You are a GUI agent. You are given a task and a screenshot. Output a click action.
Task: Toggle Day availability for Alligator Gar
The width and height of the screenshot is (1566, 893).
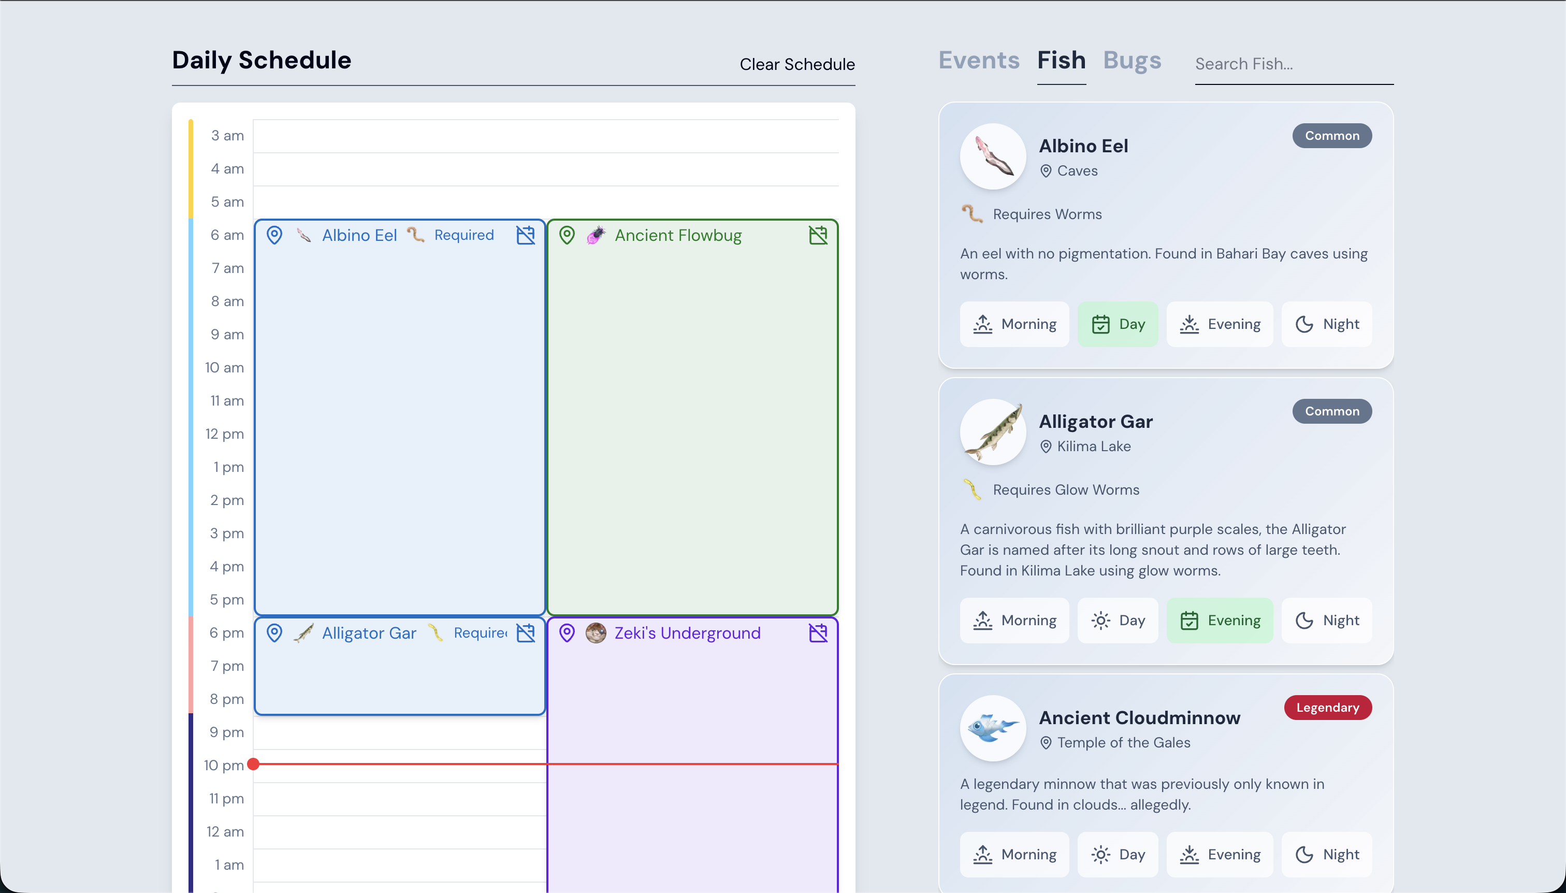coord(1117,620)
